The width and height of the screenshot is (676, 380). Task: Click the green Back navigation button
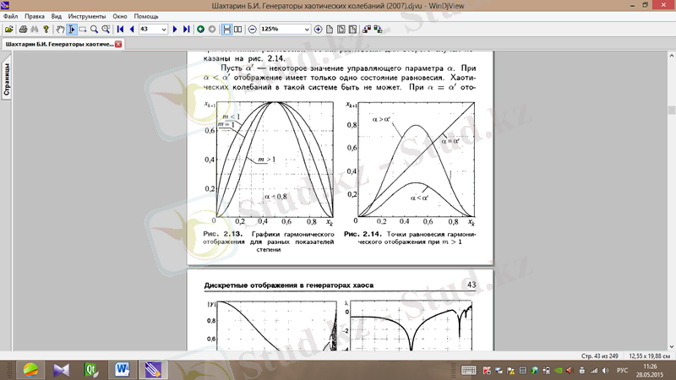(200, 30)
